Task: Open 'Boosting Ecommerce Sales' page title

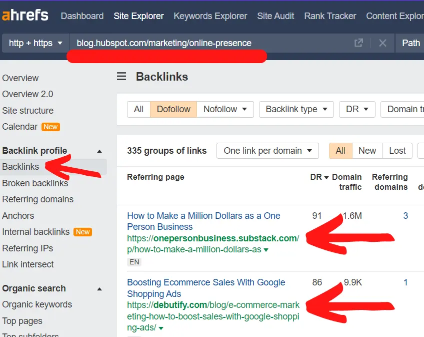Action: (x=206, y=288)
